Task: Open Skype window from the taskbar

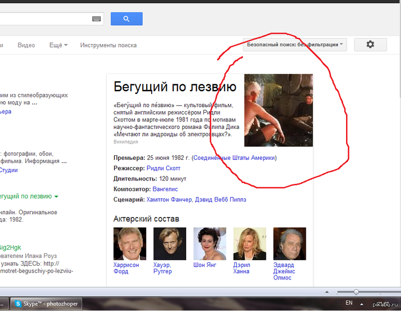Action: 46,304
